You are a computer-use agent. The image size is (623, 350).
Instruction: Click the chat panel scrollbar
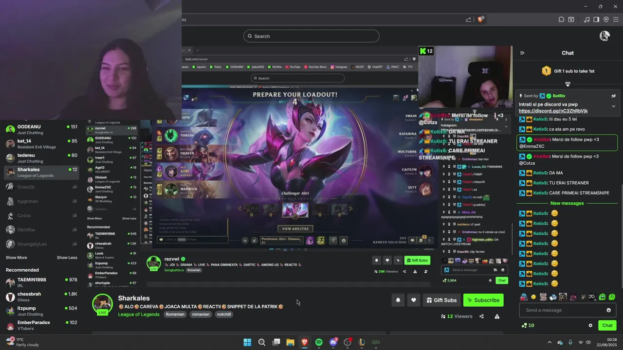pos(621,237)
